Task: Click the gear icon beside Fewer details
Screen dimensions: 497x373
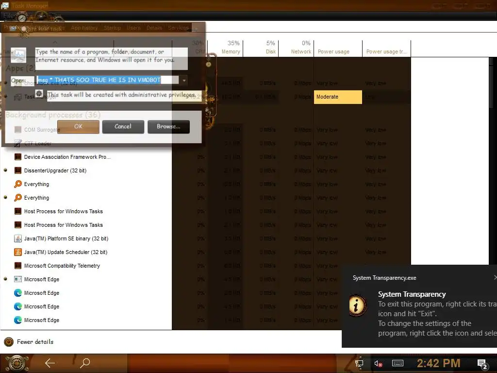Action: tap(9, 341)
